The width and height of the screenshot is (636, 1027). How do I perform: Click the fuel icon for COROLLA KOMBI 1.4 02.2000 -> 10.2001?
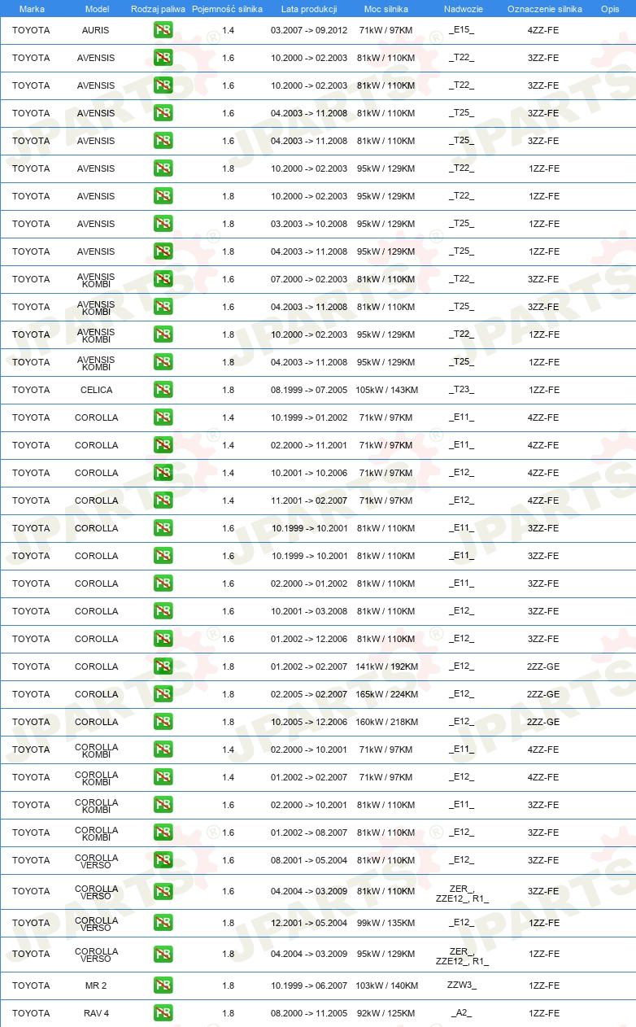(x=163, y=749)
